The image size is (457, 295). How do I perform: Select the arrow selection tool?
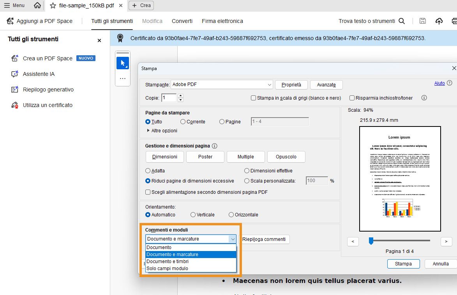pos(123,63)
